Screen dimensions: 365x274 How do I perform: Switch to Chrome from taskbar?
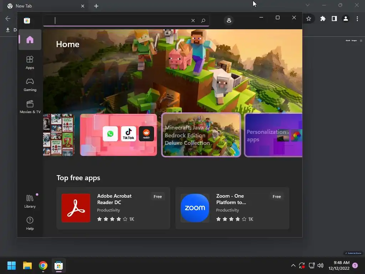point(43,265)
